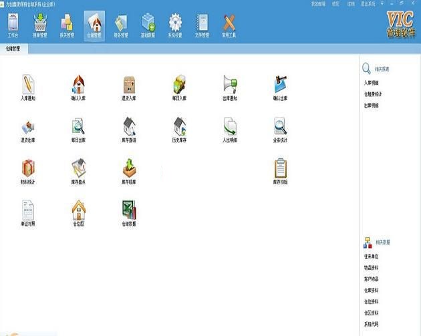
Task: Open 单证对照 document form icon
Action: [28, 213]
